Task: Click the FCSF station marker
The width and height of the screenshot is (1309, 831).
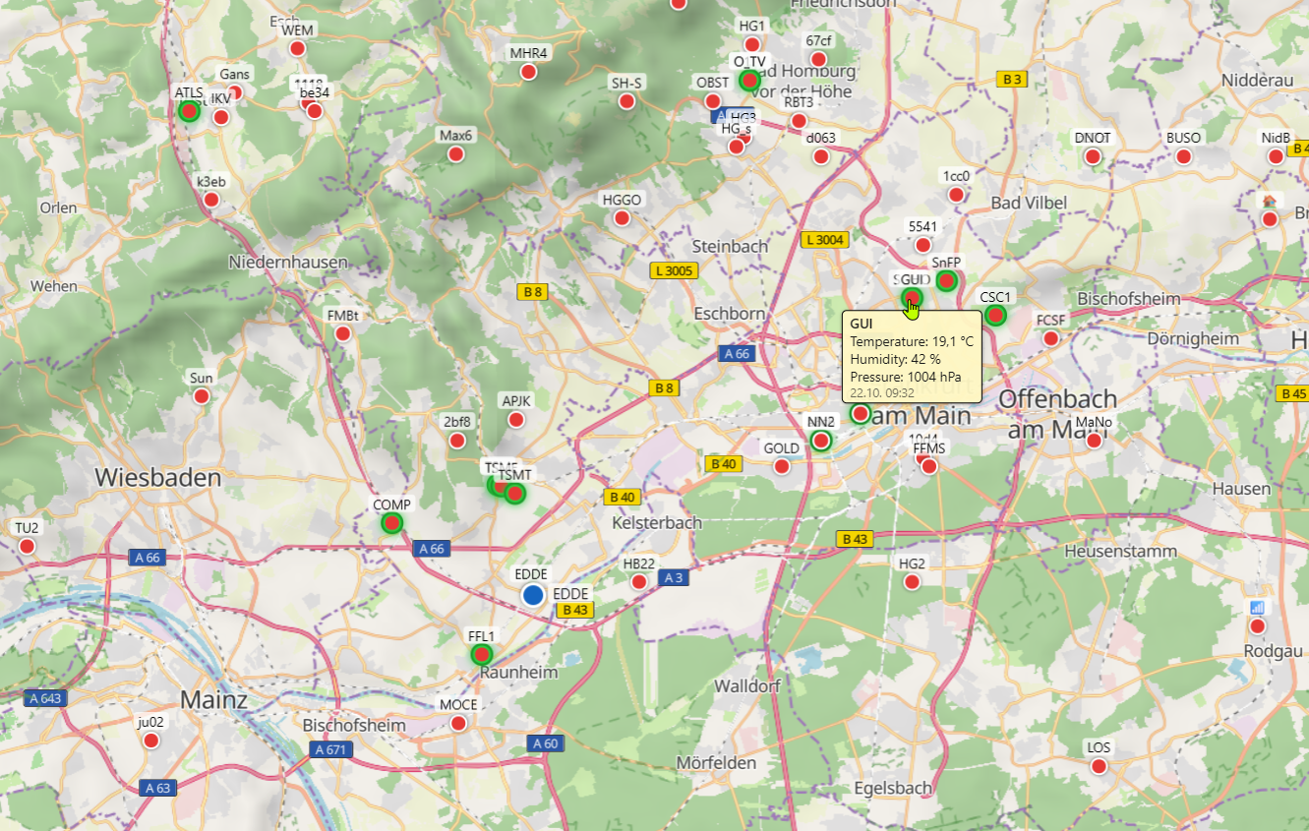Action: [x=1050, y=338]
